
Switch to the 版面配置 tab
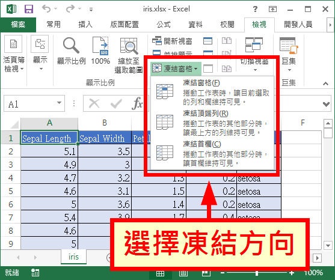124,25
